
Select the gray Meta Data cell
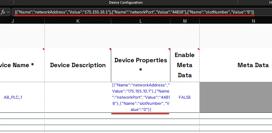(236, 97)
